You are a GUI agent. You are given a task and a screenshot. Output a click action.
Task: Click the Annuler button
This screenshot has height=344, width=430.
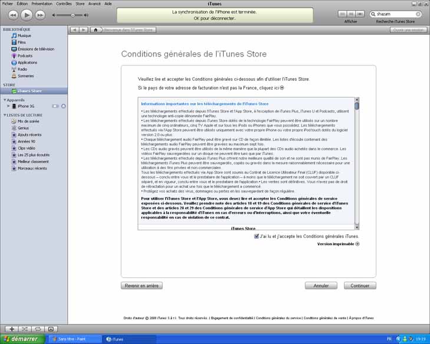321,286
